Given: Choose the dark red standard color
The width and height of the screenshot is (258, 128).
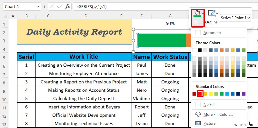Looking at the screenshot, I should [194, 94].
